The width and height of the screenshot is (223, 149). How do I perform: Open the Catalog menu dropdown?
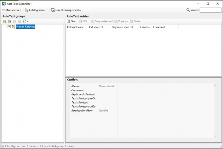36,10
